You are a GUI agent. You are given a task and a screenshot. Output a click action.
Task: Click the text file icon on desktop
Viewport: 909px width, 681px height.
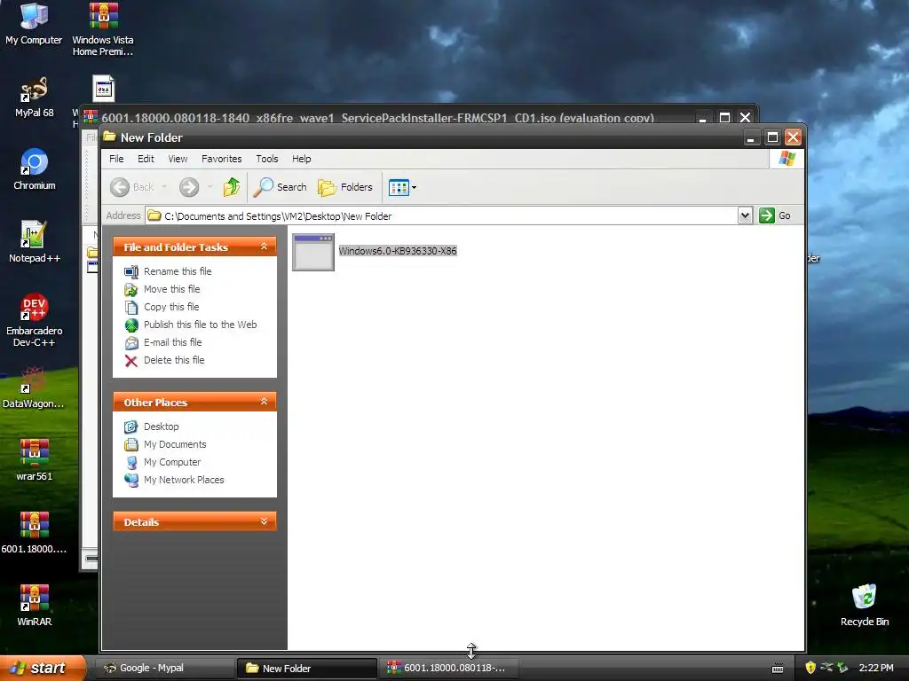pos(103,90)
